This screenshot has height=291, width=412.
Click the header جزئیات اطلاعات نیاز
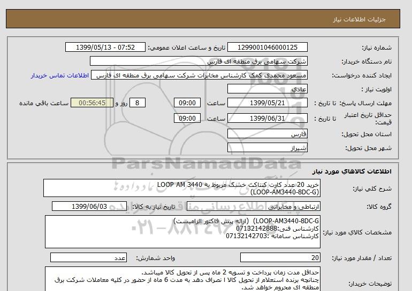coord(359,19)
